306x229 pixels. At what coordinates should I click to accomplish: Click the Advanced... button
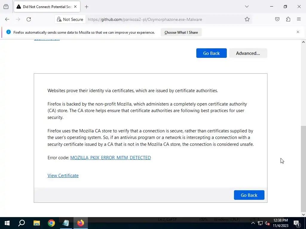pyautogui.click(x=248, y=53)
